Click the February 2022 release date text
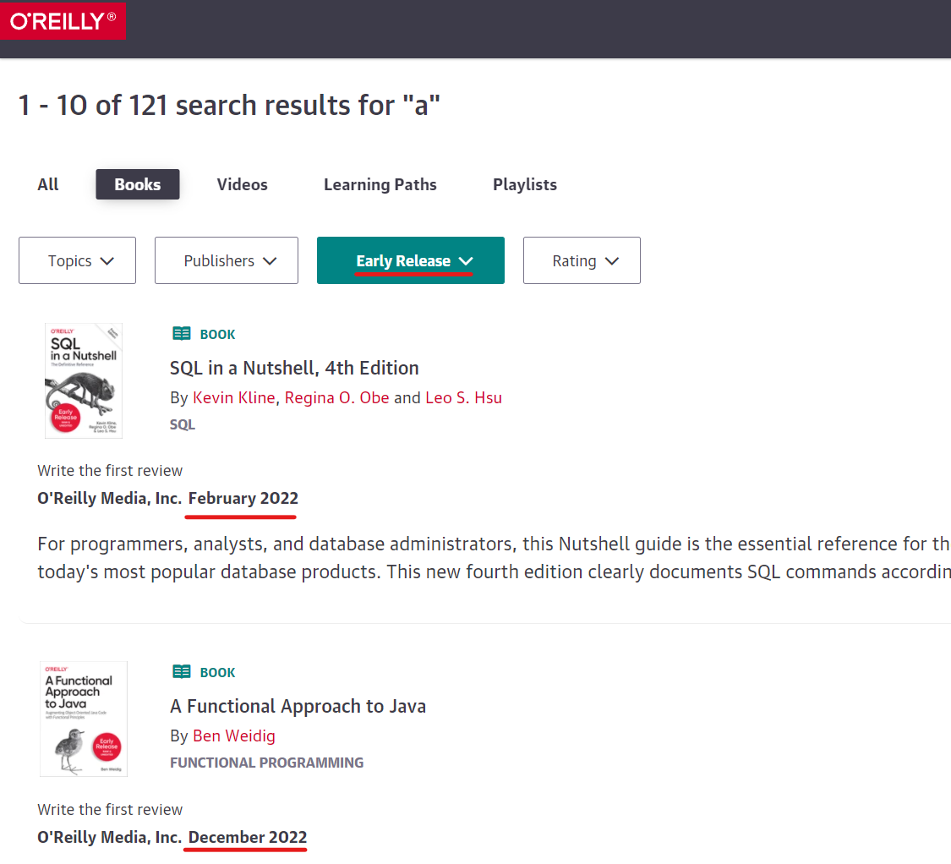The height and width of the screenshot is (864, 951). 243,498
